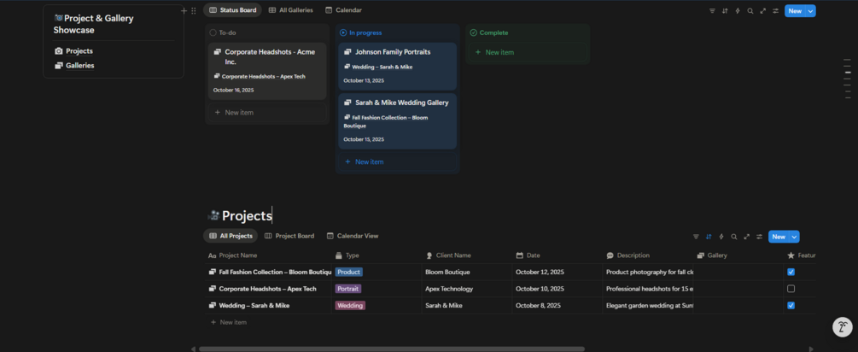Open the Projects view settings icon
Image resolution: width=858 pixels, height=352 pixels.
[x=759, y=237]
